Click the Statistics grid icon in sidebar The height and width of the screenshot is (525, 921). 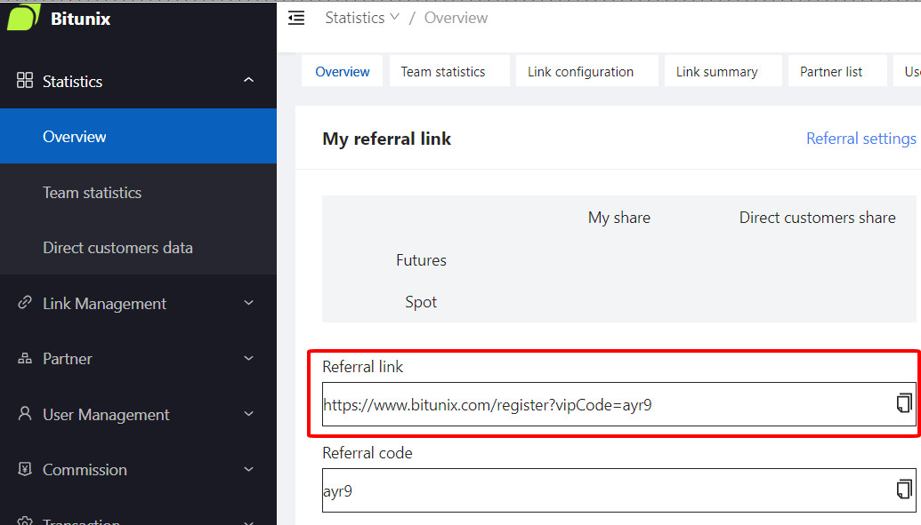tap(25, 81)
